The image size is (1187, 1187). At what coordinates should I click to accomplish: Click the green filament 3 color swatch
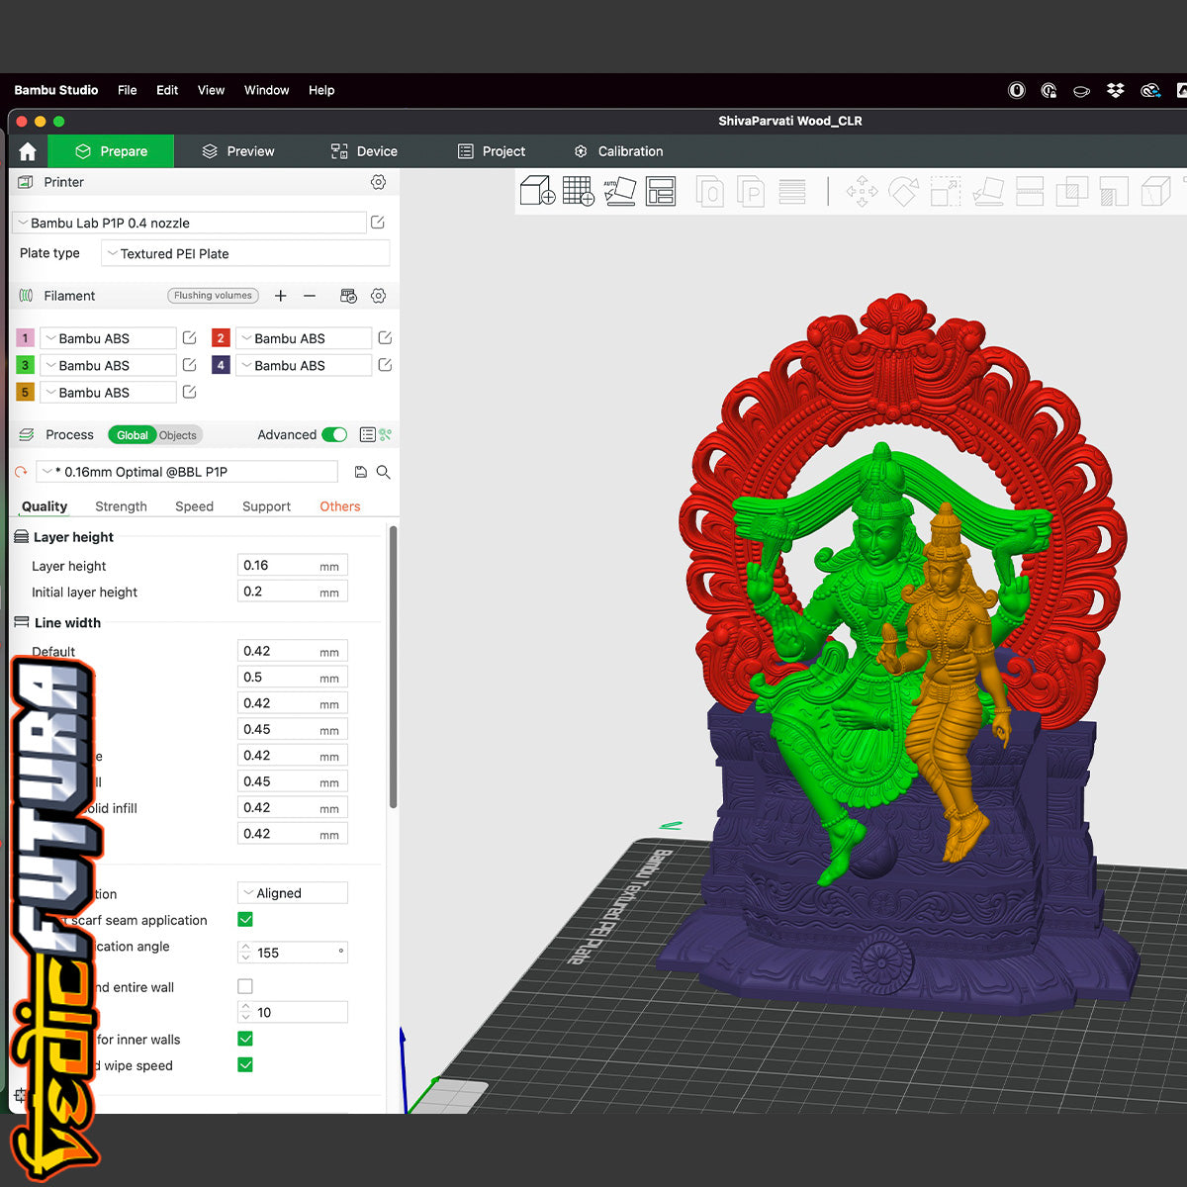[x=26, y=365]
